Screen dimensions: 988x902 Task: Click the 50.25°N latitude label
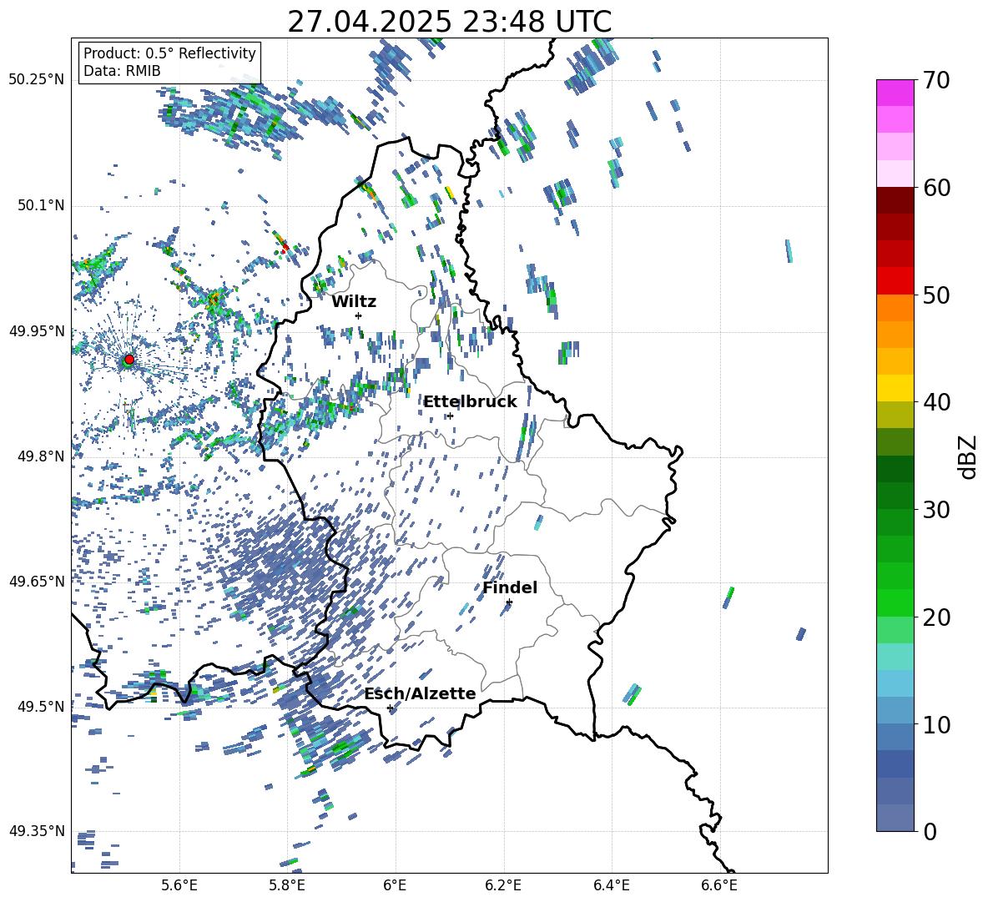pyautogui.click(x=36, y=80)
